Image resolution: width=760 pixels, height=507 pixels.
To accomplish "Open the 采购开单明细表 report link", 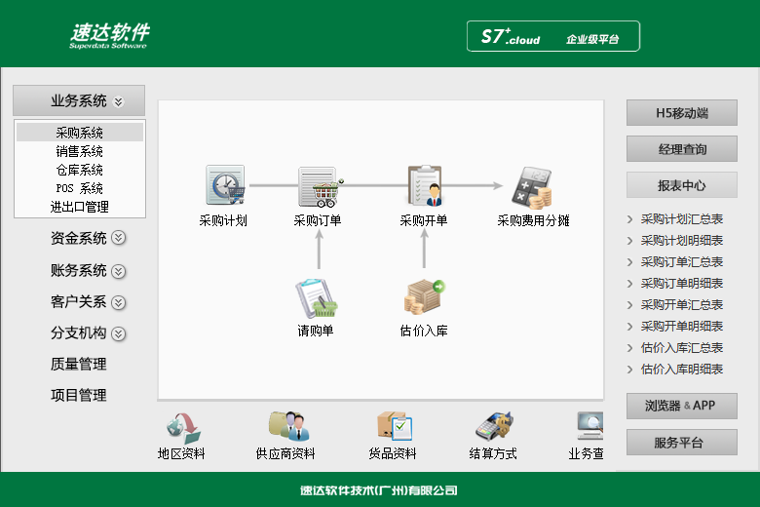I will [681, 326].
